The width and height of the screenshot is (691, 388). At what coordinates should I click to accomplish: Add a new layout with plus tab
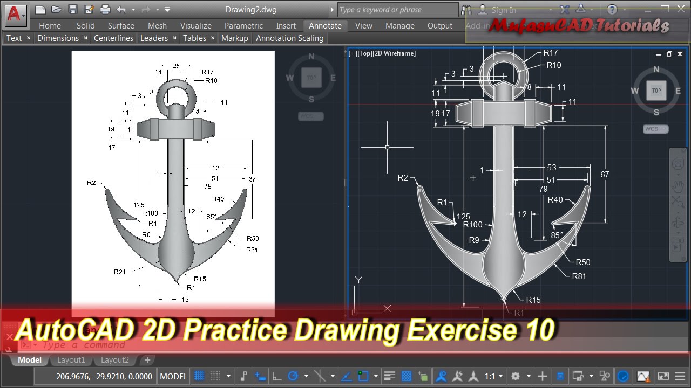147,360
